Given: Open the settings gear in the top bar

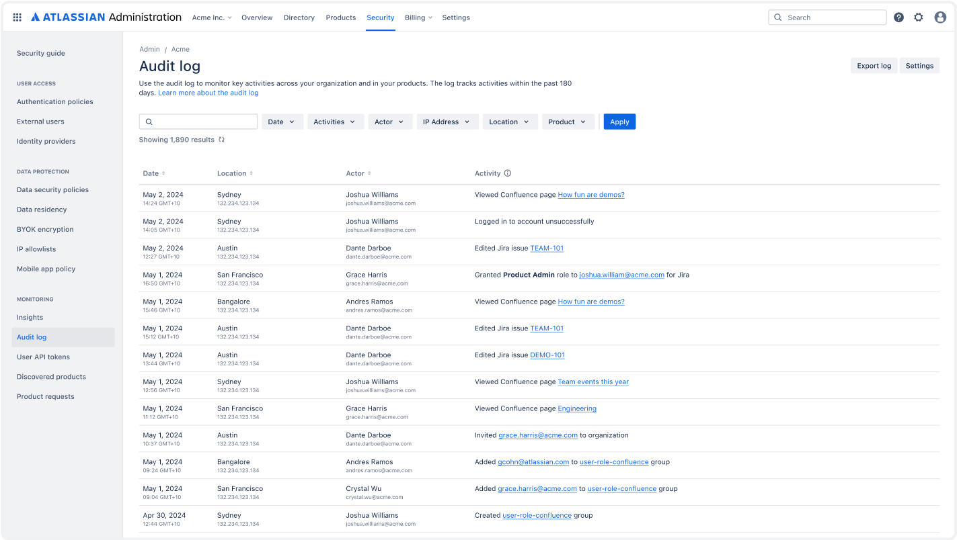Looking at the screenshot, I should pyautogui.click(x=919, y=17).
